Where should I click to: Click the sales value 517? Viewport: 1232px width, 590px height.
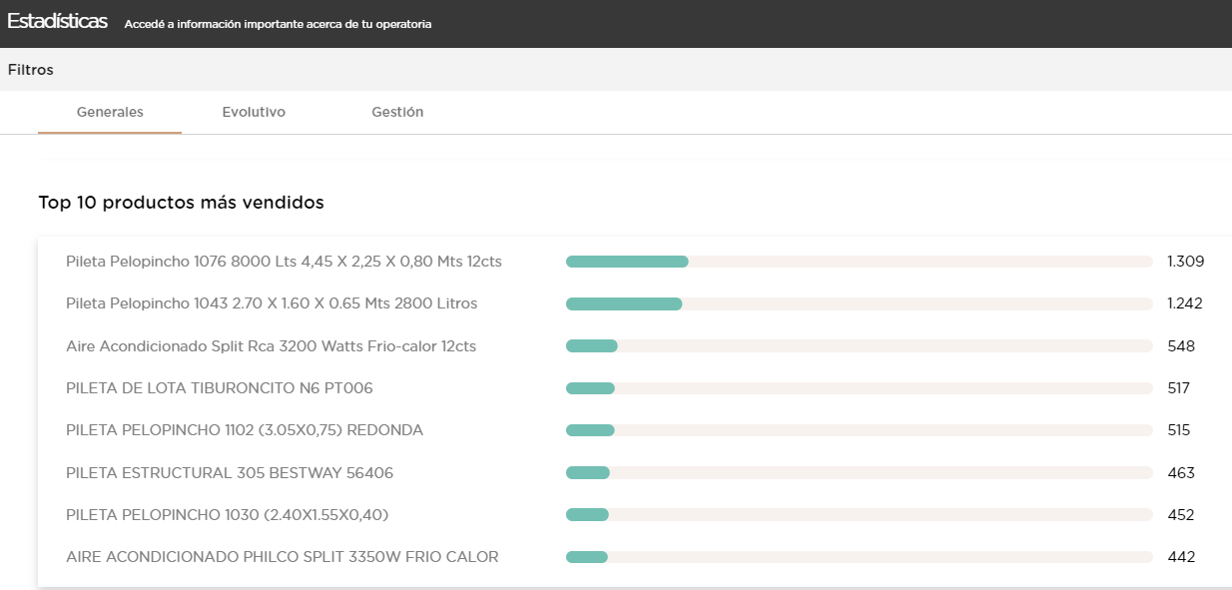1179,388
